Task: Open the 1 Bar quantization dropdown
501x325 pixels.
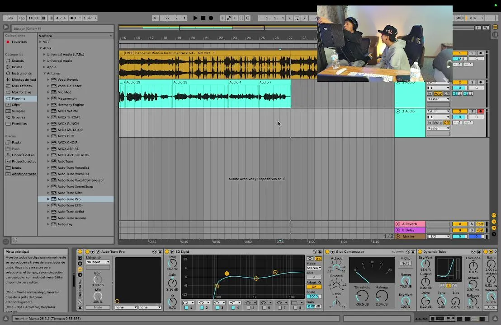Action: pyautogui.click(x=90, y=18)
